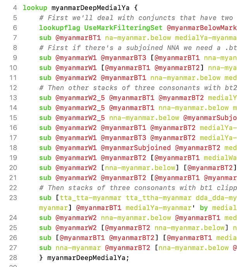Click 'lookupflag' keyword on line 6
Viewport: 237px width, 267px height.
[60, 28]
